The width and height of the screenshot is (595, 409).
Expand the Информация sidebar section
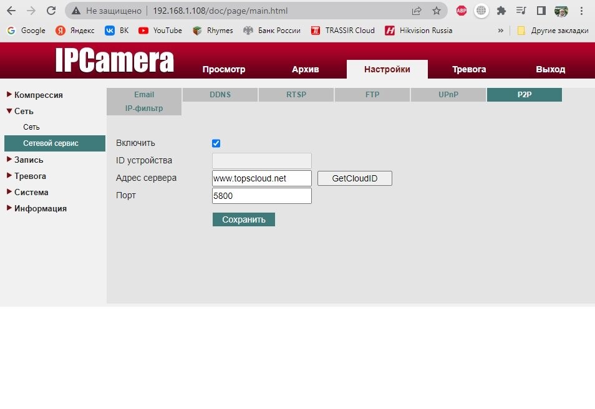(x=37, y=209)
